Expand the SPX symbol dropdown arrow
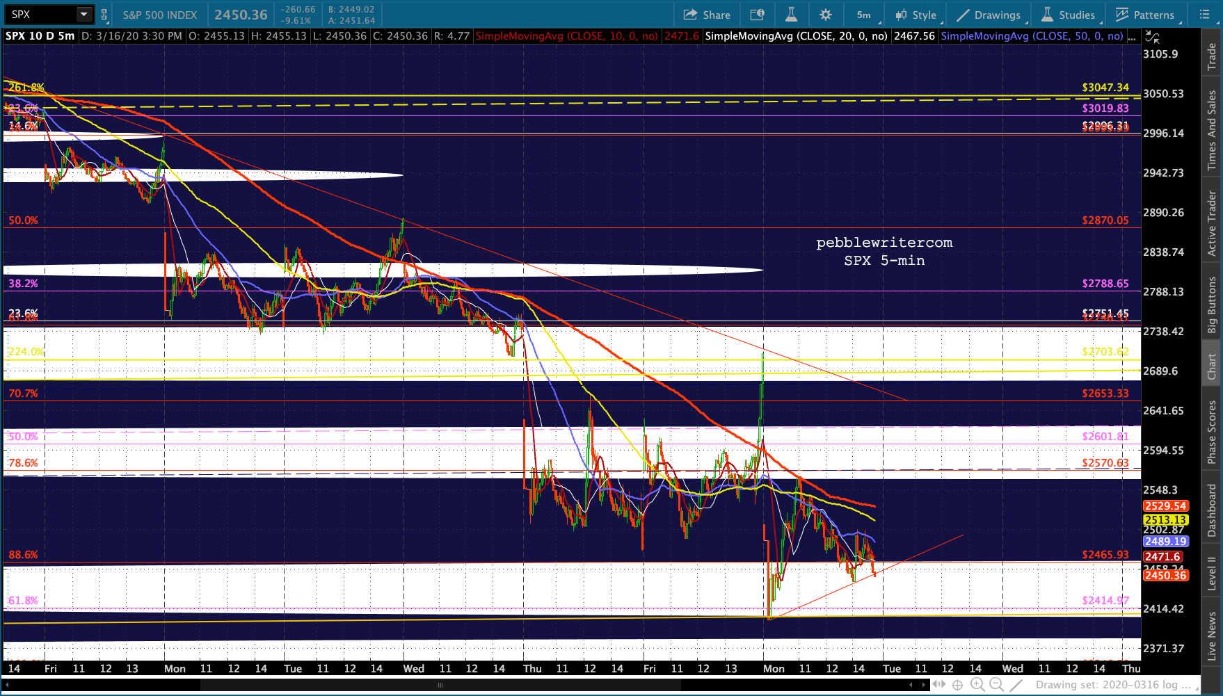 tap(83, 15)
